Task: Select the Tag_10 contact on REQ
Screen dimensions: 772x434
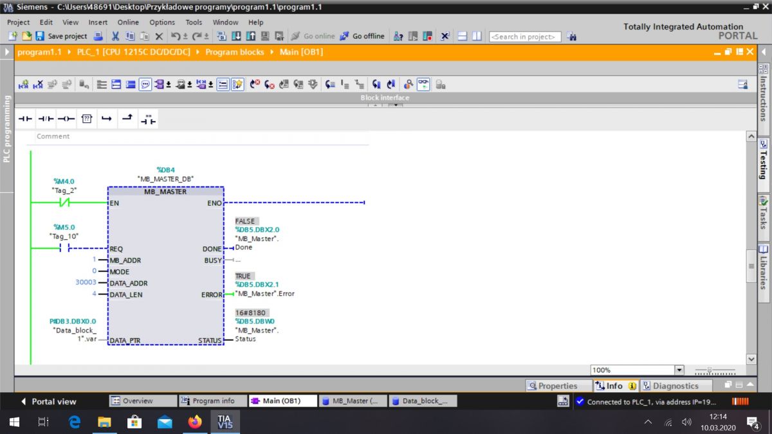Action: (64, 248)
